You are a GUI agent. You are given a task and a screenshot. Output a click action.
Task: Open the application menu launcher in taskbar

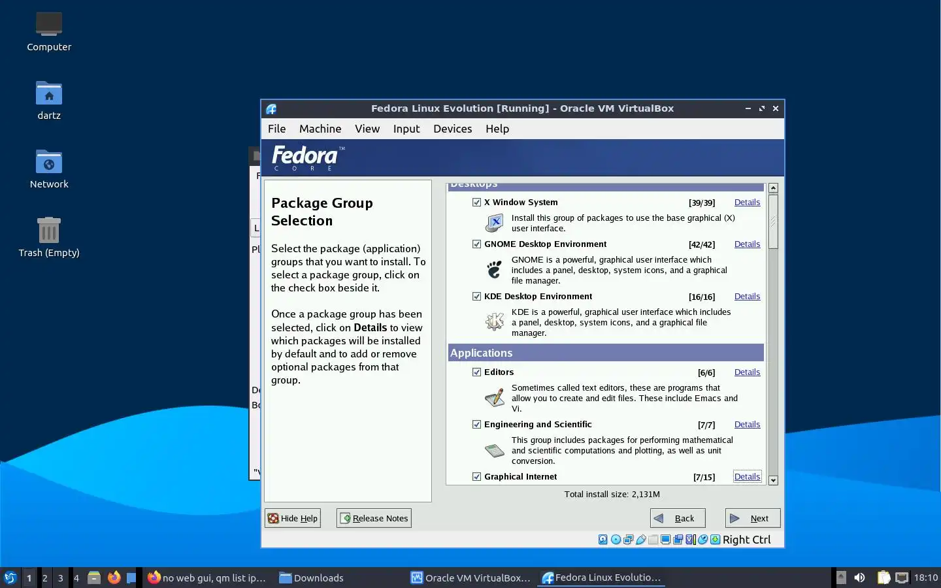tap(10, 578)
